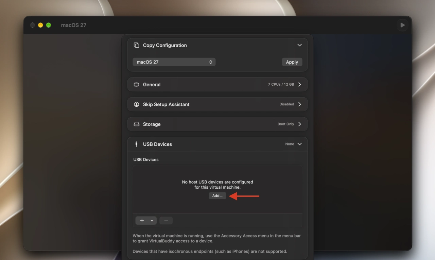Screen dimensions: 435x260
Task: Click the 'Skip Setup Assistant' heading
Action: (x=166, y=104)
